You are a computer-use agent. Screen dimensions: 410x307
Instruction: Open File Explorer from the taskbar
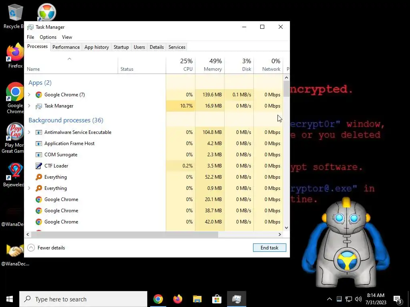click(197, 299)
